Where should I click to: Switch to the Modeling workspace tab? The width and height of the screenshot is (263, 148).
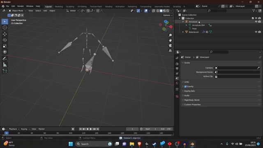59,7
